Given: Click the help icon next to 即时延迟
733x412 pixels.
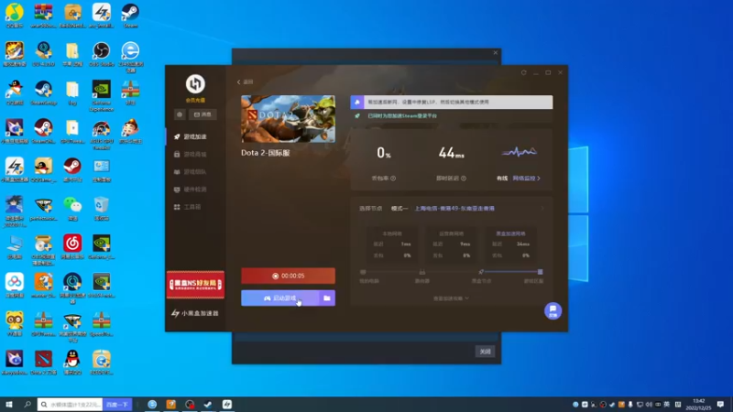Looking at the screenshot, I should (x=464, y=179).
